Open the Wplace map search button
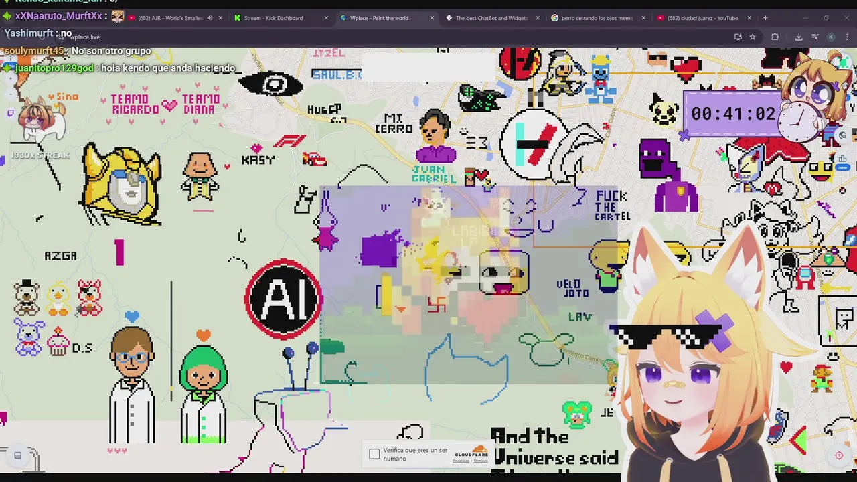Screen dimensions: 857x482 tap(843, 136)
